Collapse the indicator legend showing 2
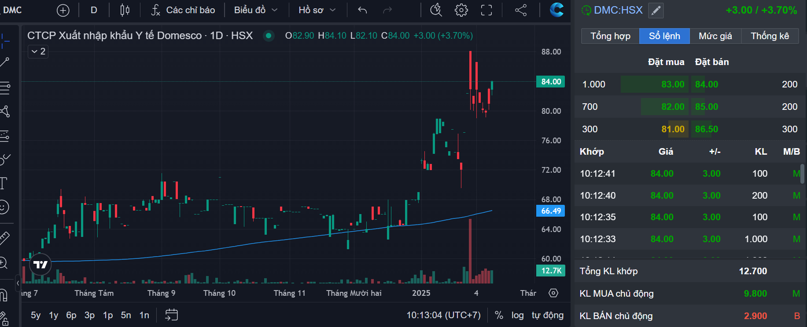807x327 pixels. [38, 51]
